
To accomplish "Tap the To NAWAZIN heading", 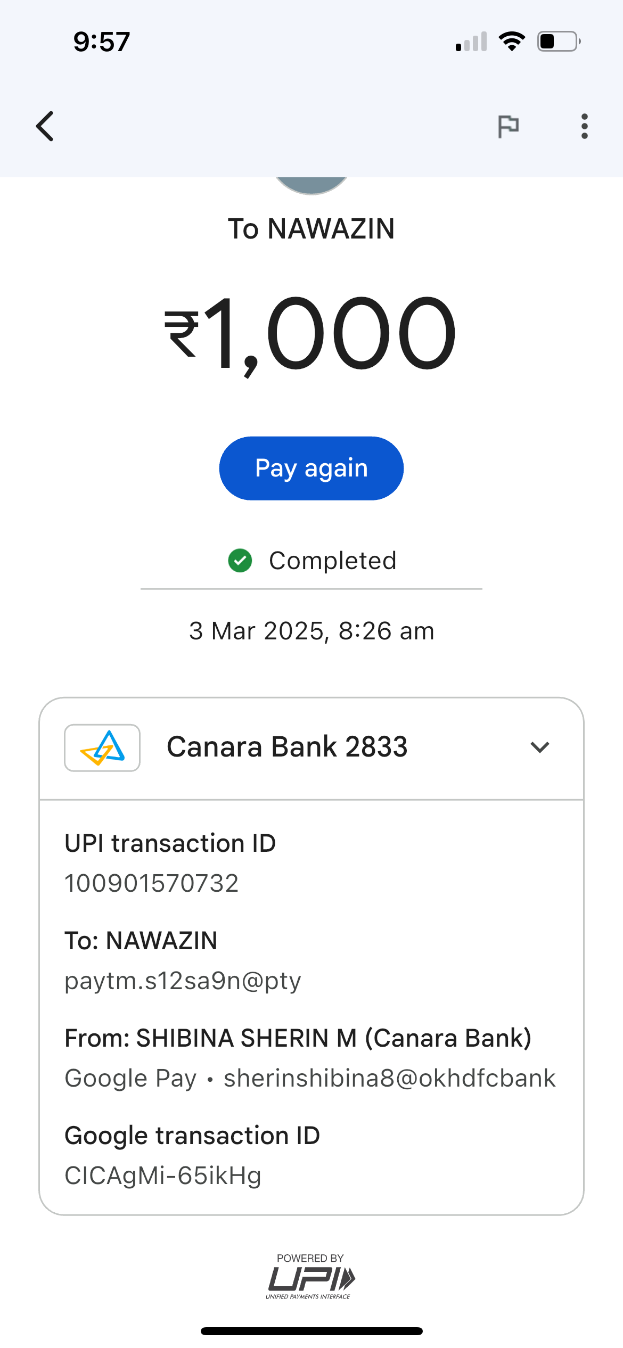I will pyautogui.click(x=311, y=229).
